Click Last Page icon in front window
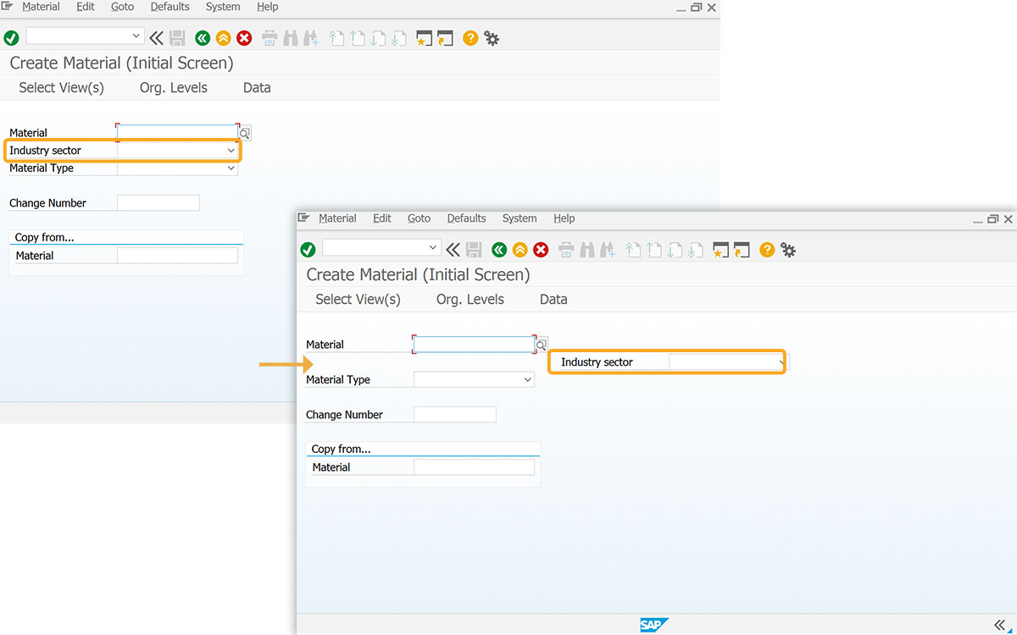Screen dimensions: 1017x635 pos(695,250)
